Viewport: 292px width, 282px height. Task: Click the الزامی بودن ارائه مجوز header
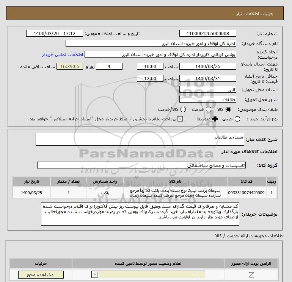[x=251, y=263]
